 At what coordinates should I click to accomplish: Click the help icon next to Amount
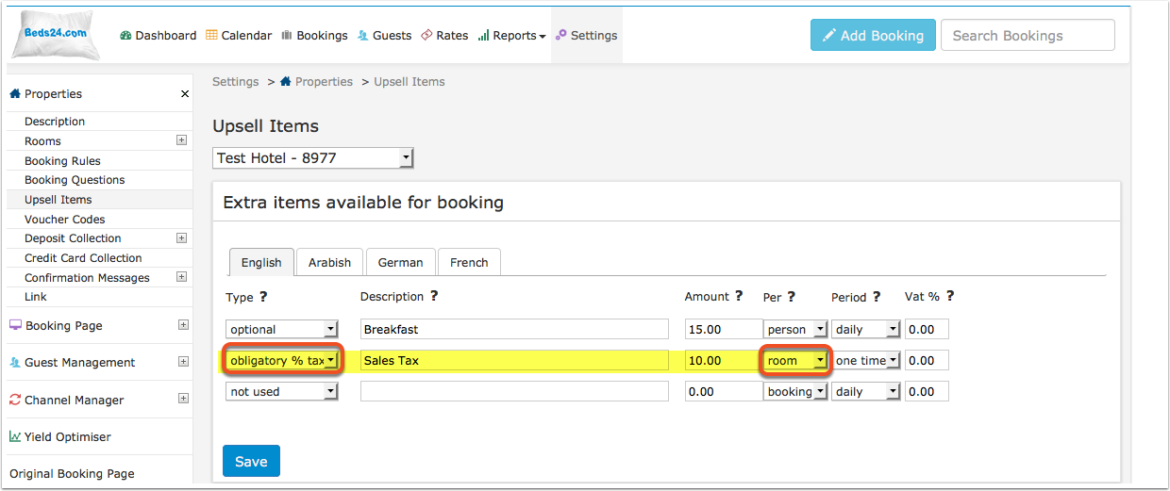739,296
